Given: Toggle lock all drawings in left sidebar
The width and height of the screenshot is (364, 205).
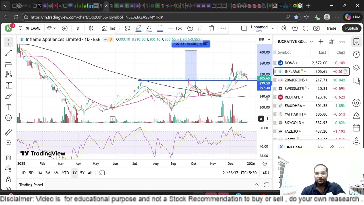Looking at the screenshot, I should [9, 179].
